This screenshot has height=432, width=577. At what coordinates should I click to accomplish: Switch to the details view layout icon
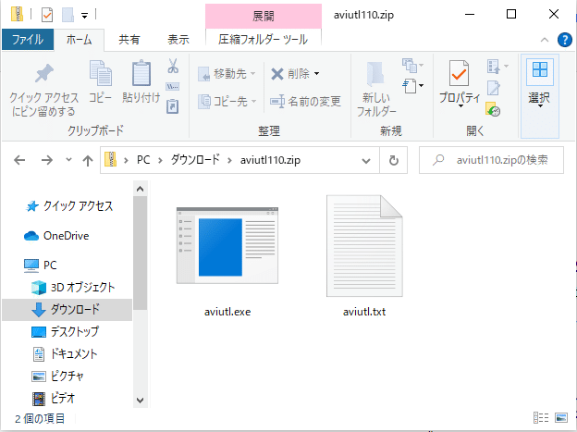[x=541, y=417]
